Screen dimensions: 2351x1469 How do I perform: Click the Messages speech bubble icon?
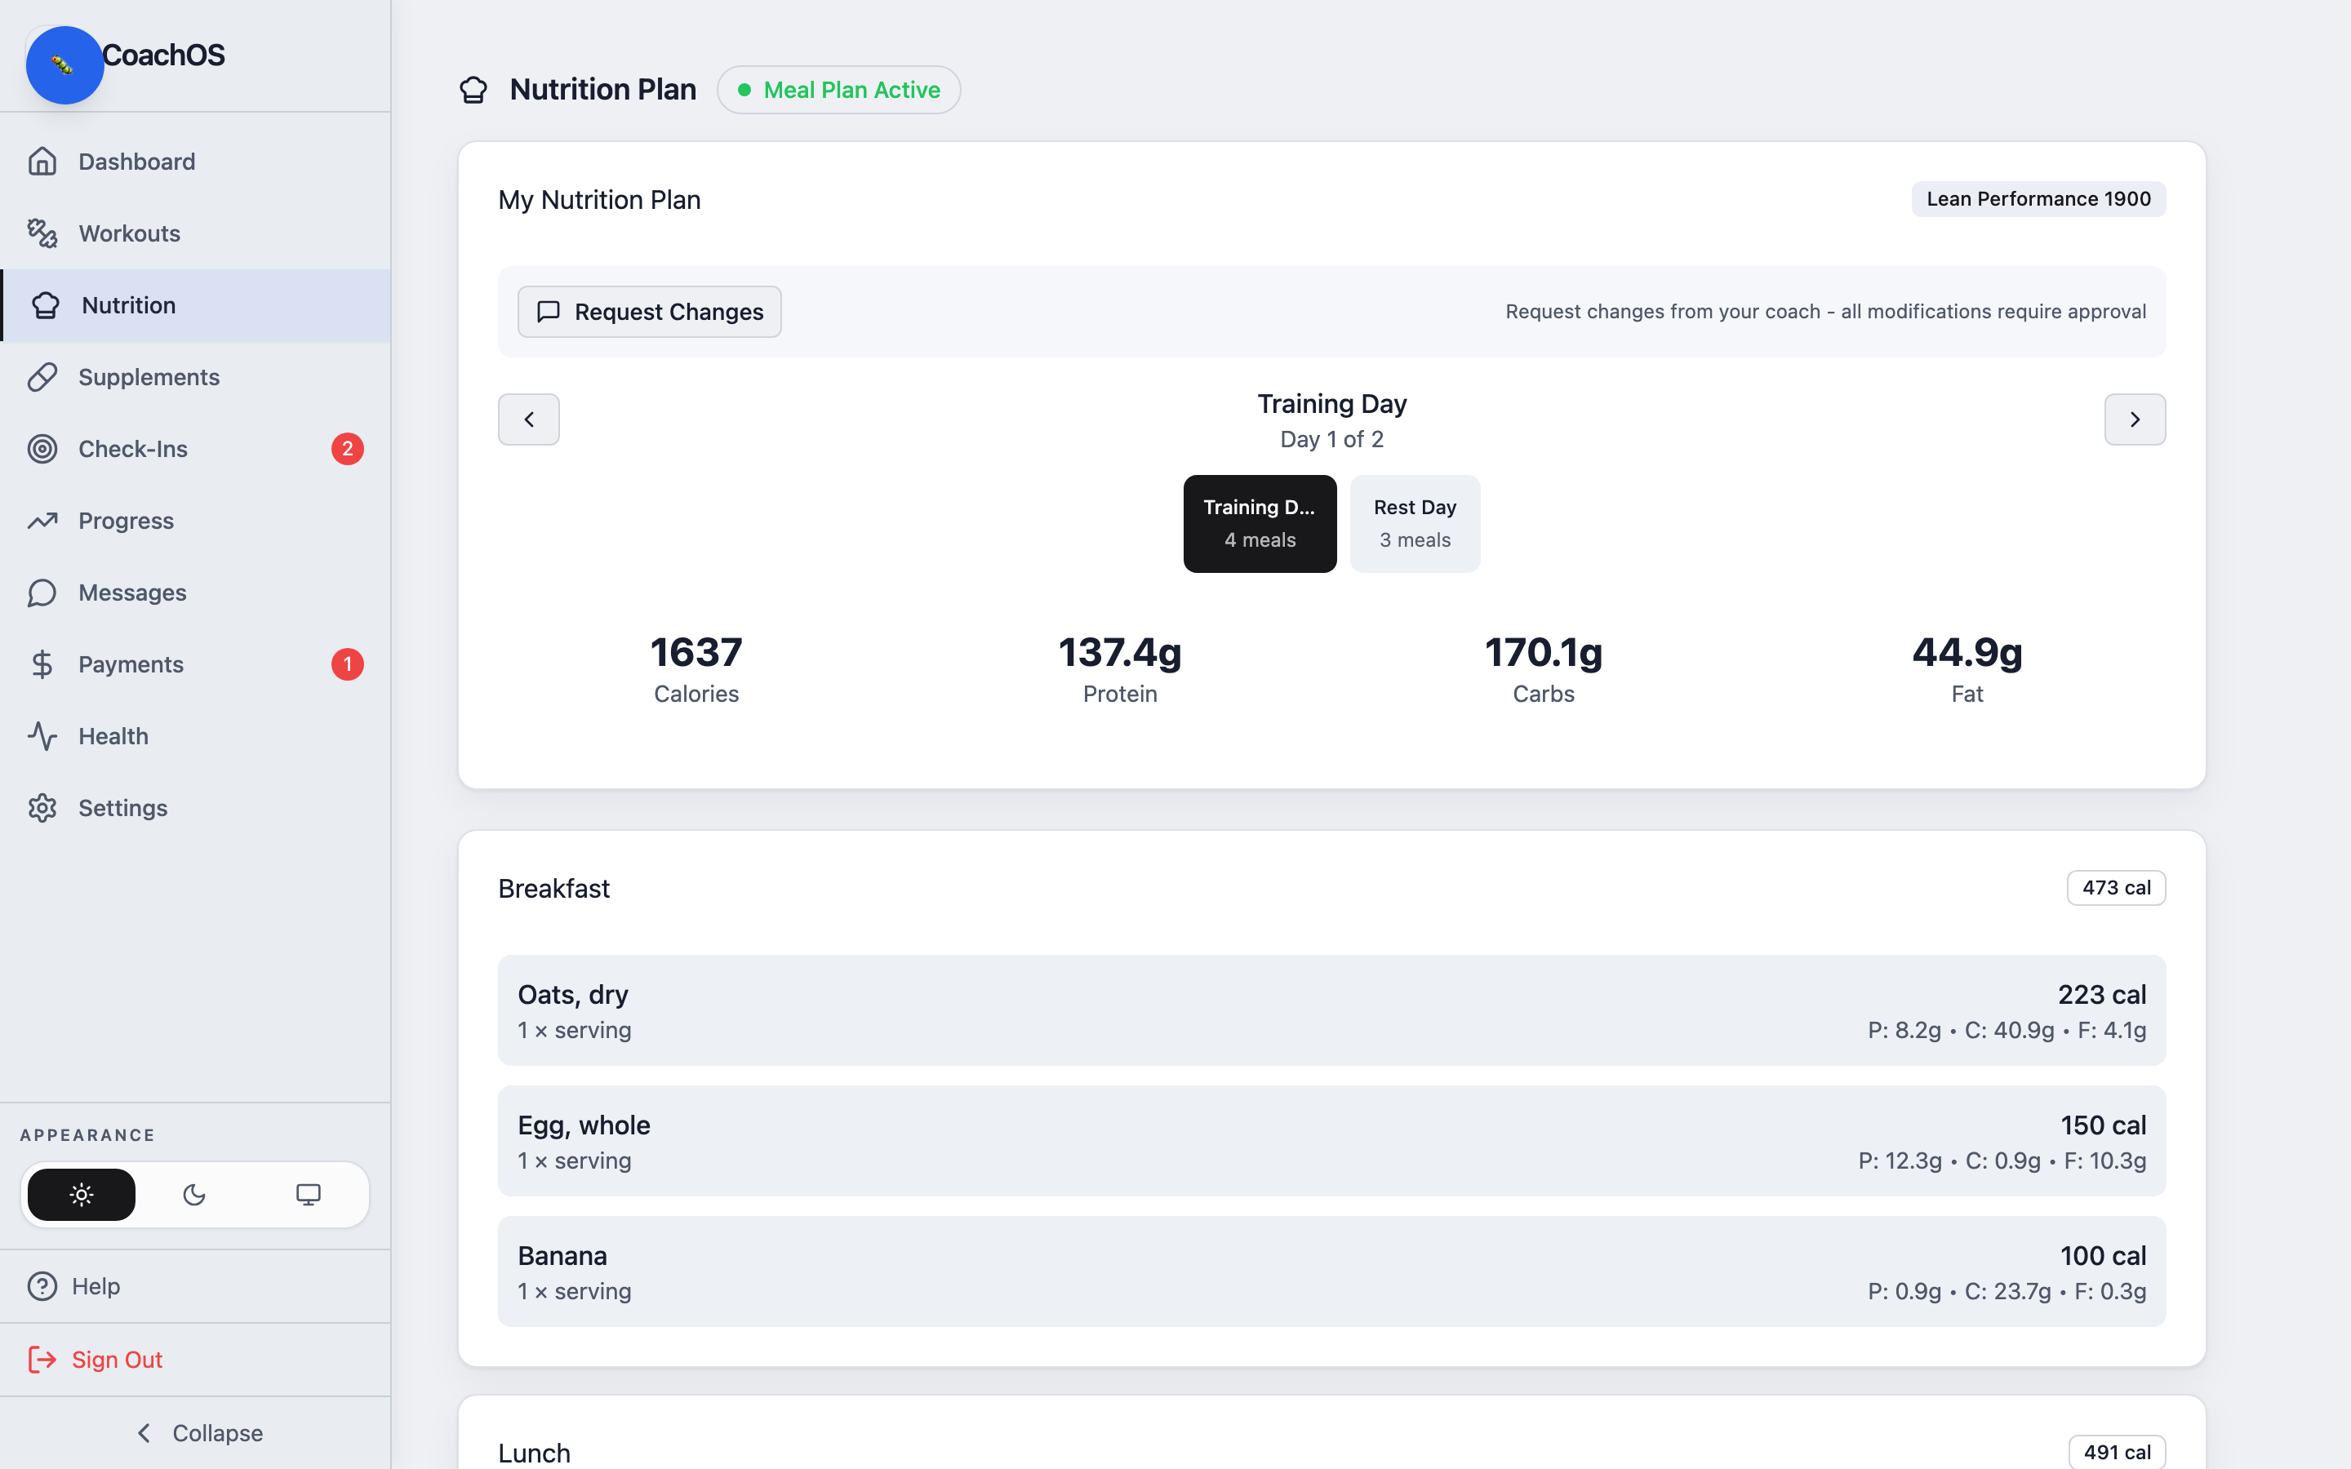tap(42, 592)
